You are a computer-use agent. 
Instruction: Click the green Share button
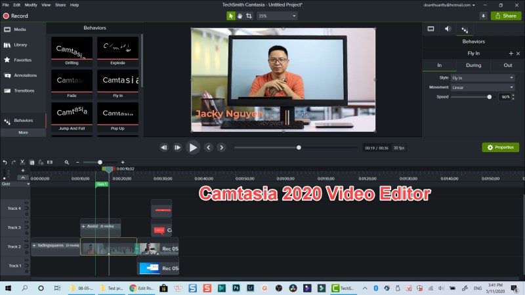pyautogui.click(x=506, y=16)
